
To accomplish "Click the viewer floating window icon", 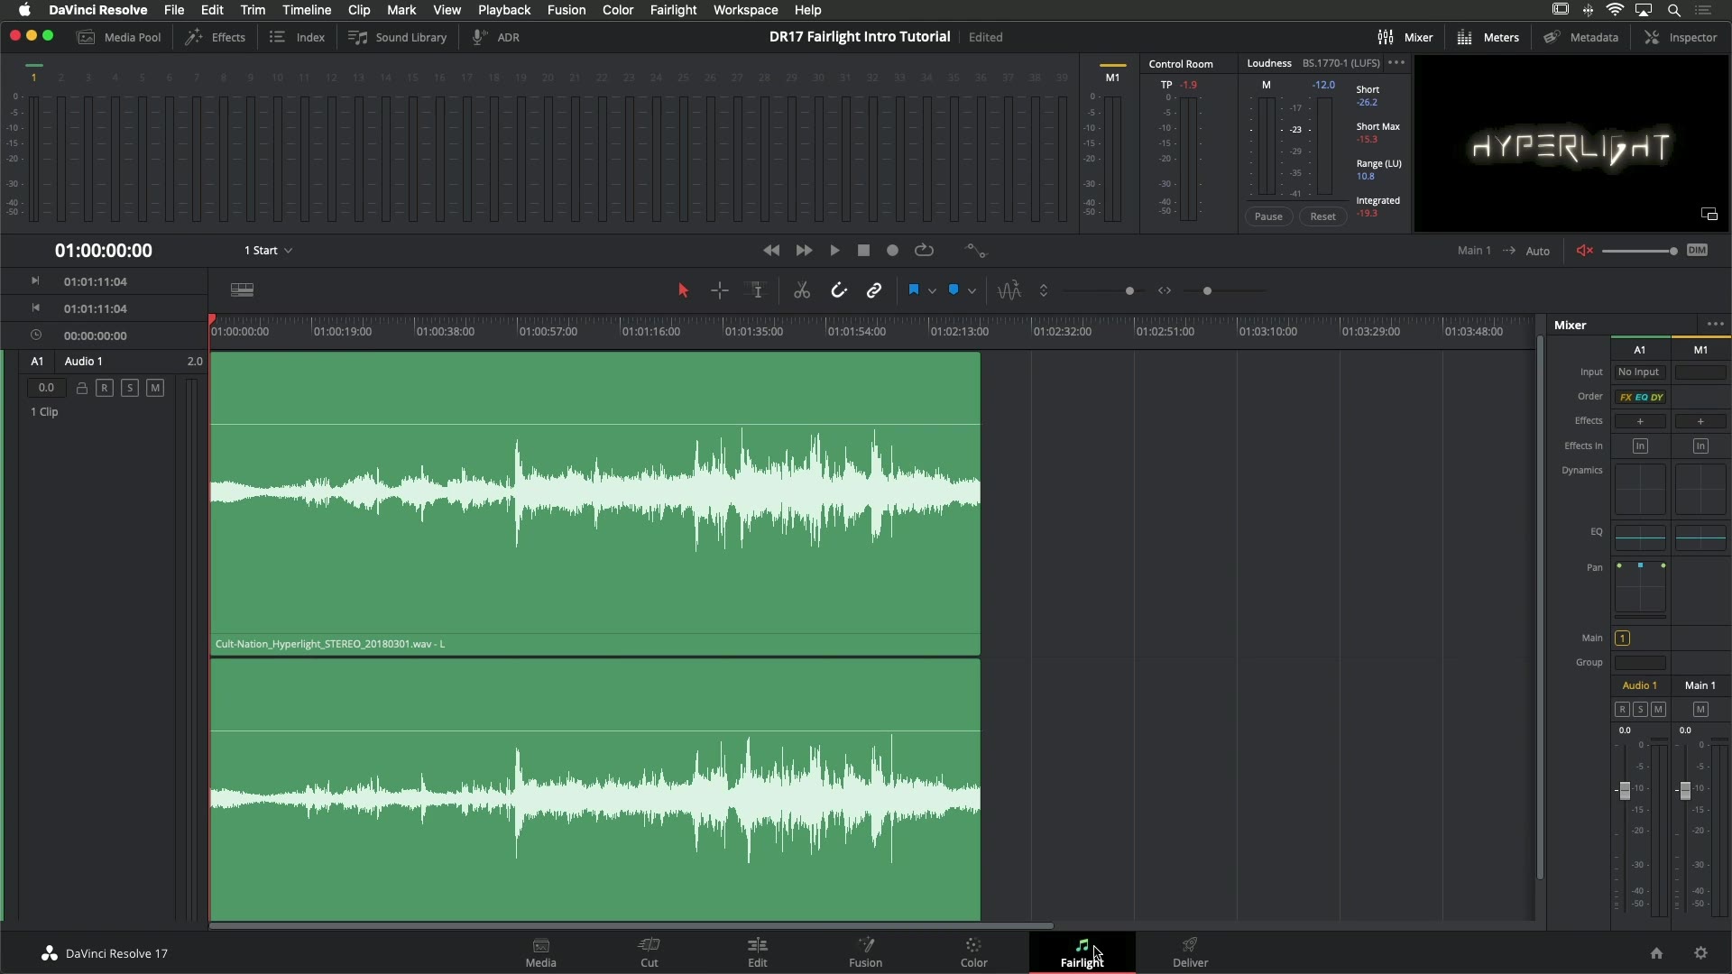I will click(x=1709, y=215).
